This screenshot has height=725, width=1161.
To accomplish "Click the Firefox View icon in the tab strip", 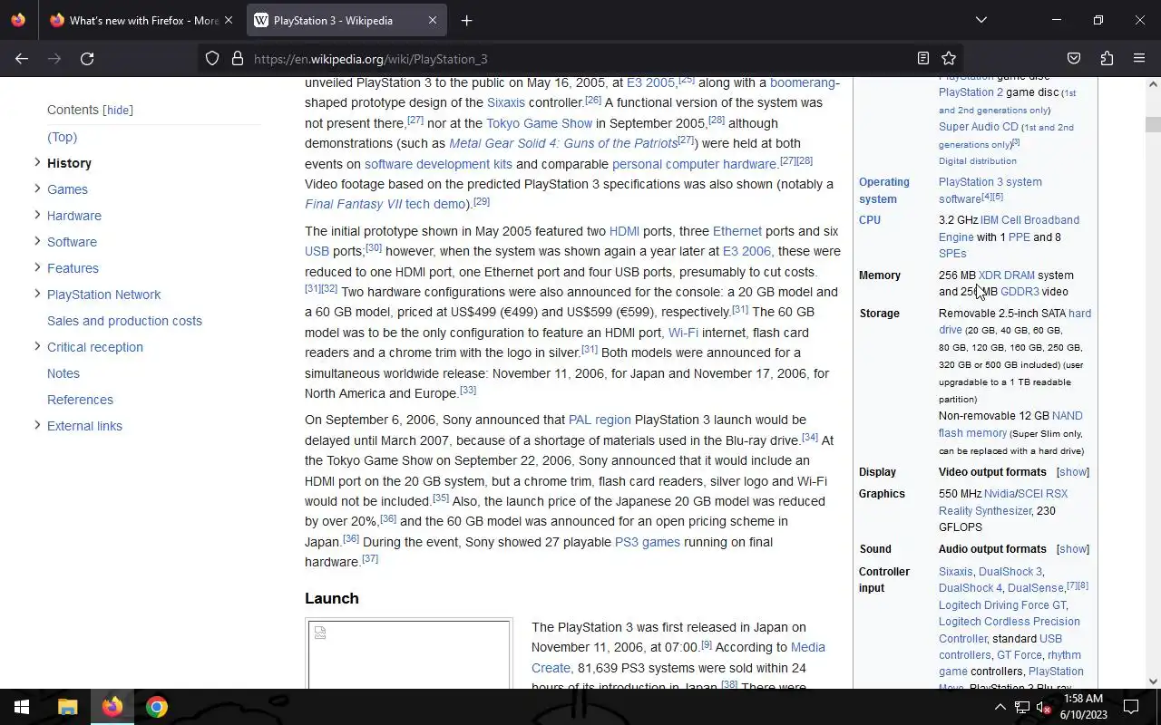I will point(18,20).
